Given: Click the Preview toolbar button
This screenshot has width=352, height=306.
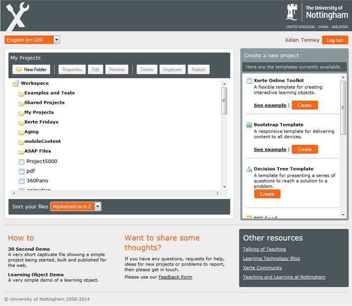Looking at the screenshot, I should point(117,69).
